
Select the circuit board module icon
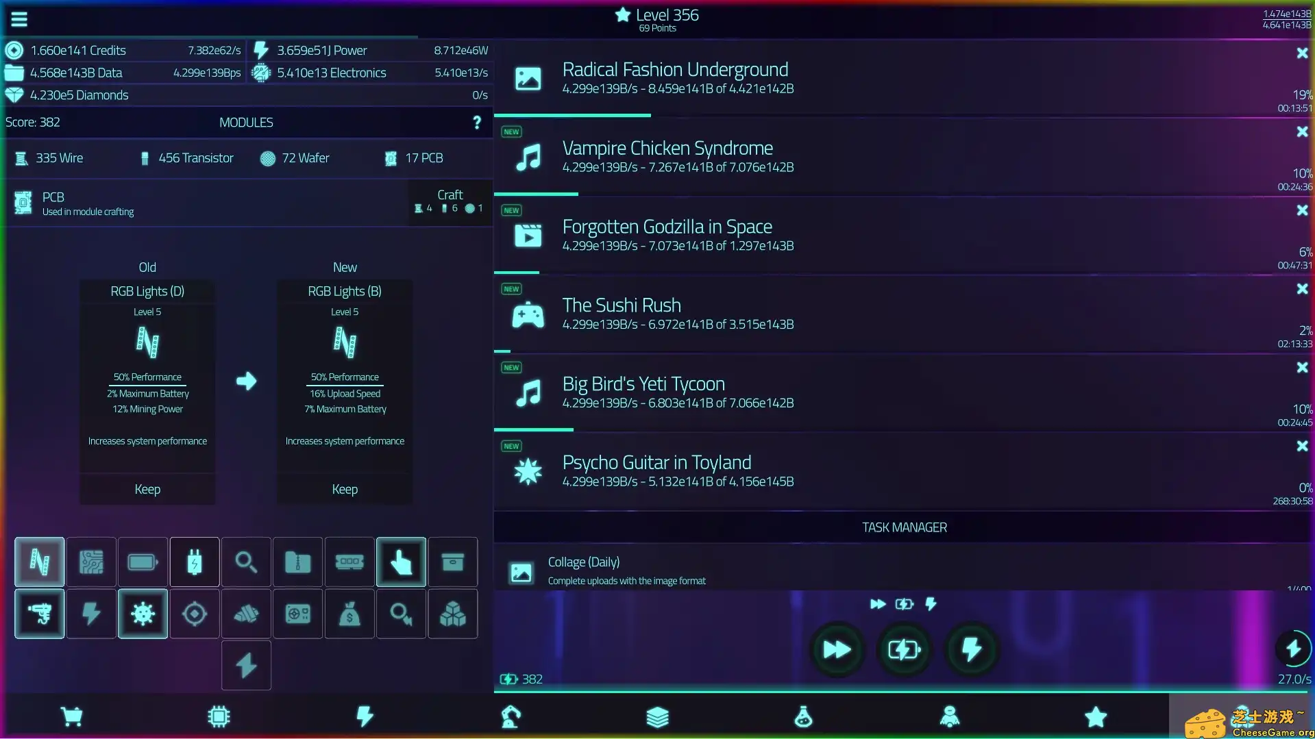click(91, 562)
